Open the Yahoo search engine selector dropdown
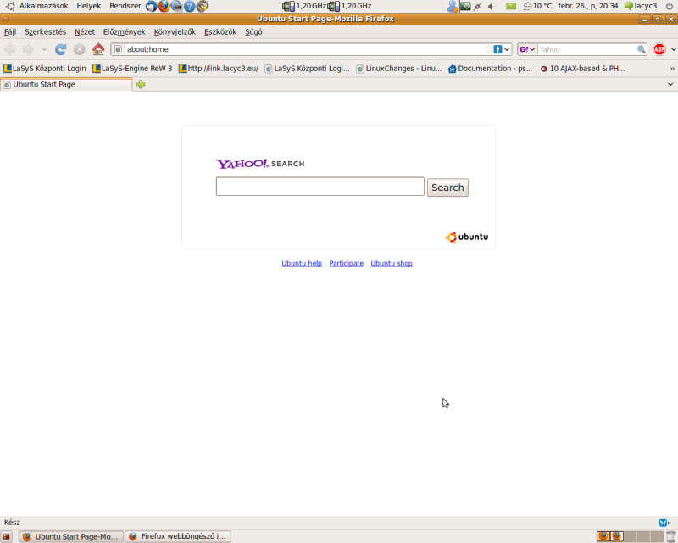 tap(527, 49)
